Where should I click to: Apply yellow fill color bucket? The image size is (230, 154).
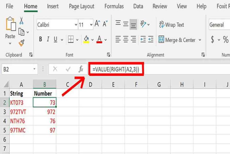pos(86,39)
